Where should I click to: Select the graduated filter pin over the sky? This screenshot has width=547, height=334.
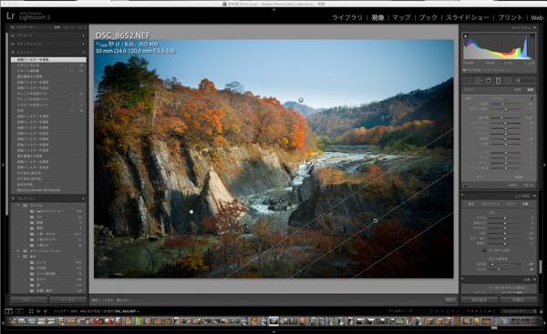click(x=301, y=100)
